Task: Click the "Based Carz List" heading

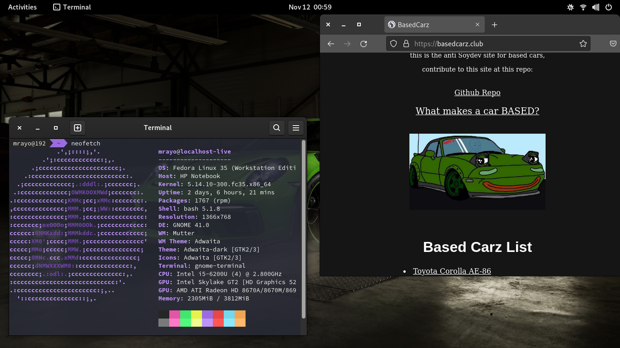Action: (x=477, y=247)
